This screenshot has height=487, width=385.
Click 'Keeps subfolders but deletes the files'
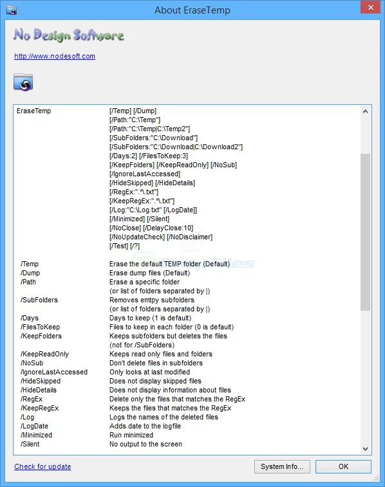(x=169, y=336)
